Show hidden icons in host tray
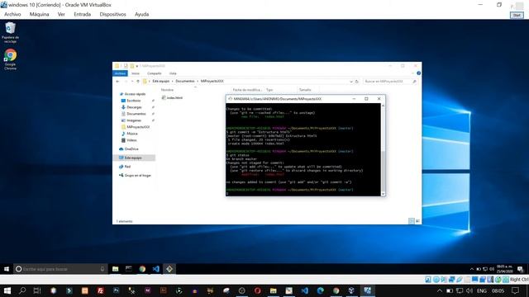 (x=440, y=290)
